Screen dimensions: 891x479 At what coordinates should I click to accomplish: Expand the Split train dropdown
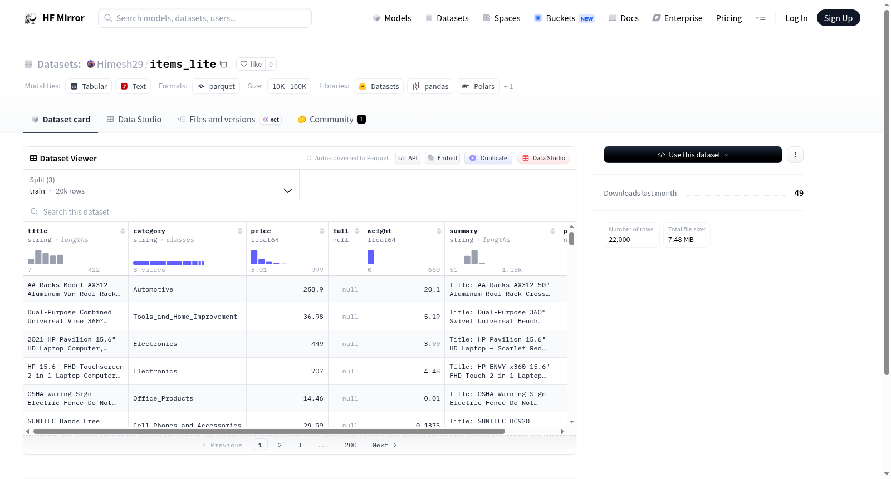coord(161,185)
